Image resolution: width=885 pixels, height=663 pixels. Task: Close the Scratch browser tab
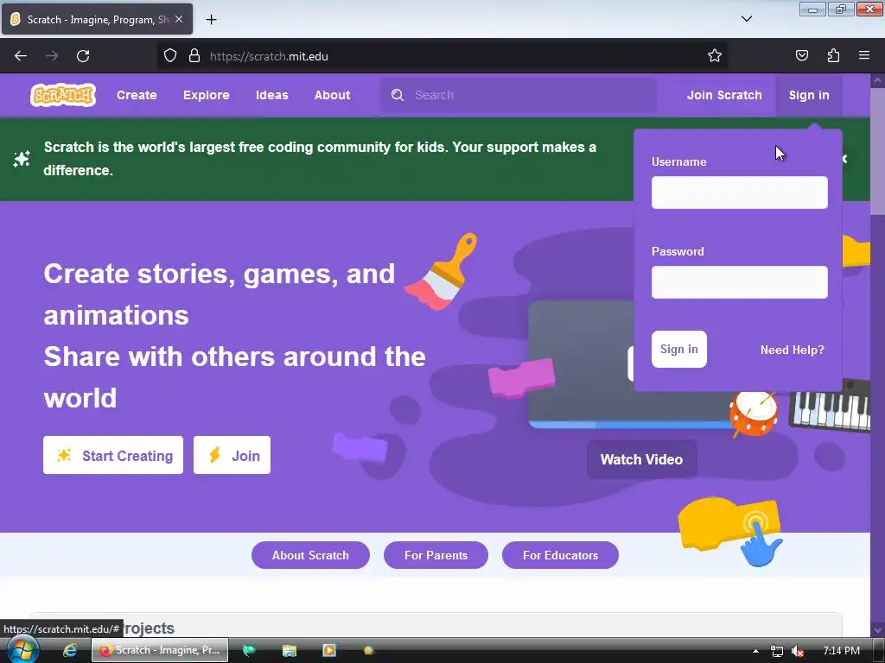pos(178,19)
